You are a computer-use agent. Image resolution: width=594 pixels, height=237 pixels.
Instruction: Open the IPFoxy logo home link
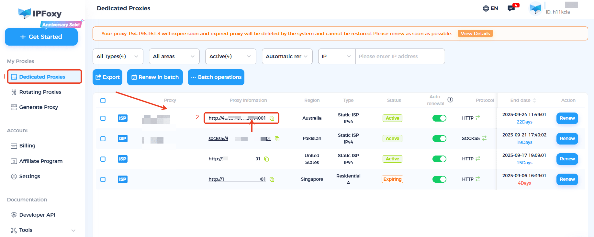pyautogui.click(x=40, y=14)
